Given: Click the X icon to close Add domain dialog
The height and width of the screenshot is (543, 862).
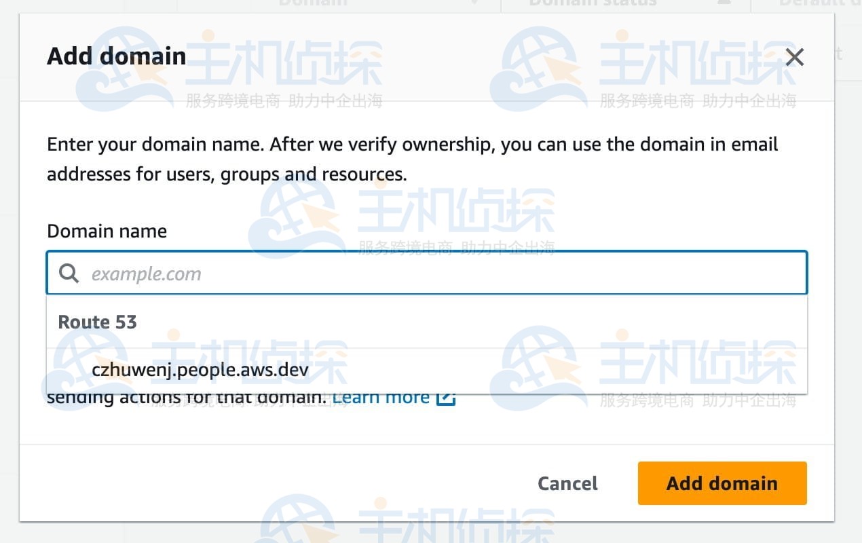Looking at the screenshot, I should 794,57.
